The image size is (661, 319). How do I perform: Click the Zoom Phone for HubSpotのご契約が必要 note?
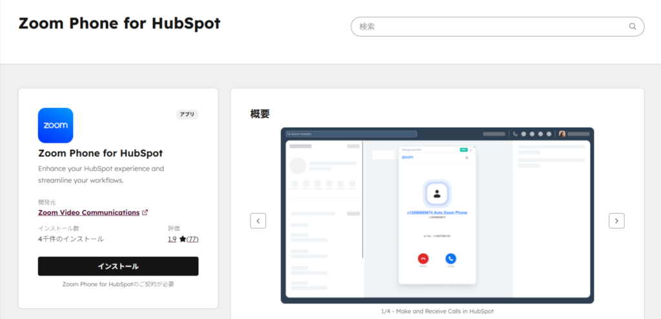pos(118,284)
